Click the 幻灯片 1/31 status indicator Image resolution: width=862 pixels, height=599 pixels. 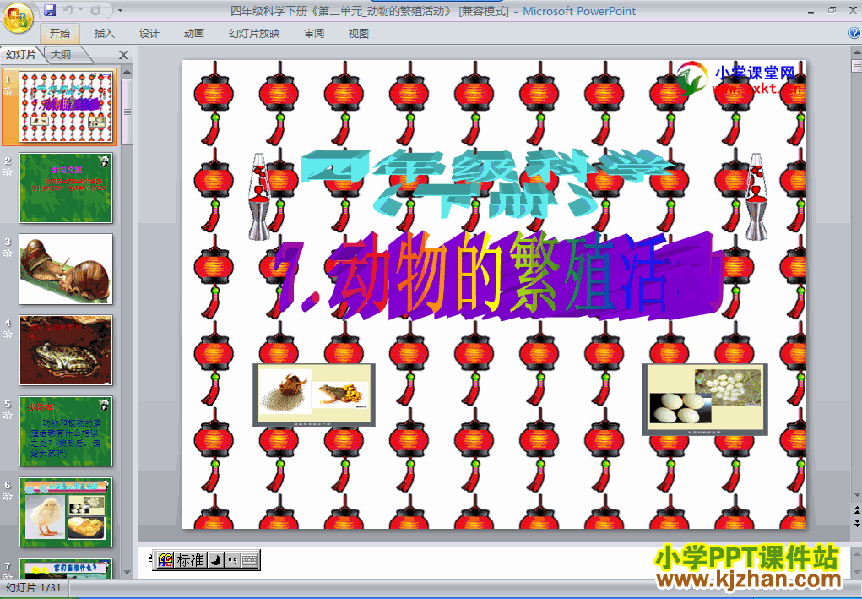pyautogui.click(x=33, y=587)
